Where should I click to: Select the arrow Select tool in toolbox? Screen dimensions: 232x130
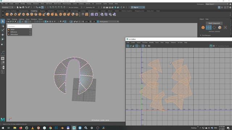[x=3, y=22]
